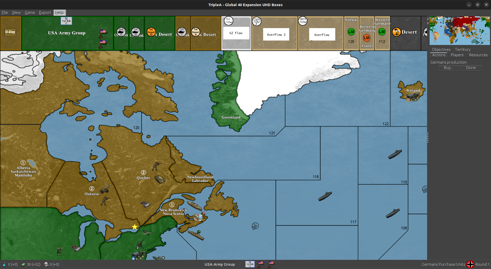This screenshot has width=491, height=269.
Task: Click the orange LM marker above France
Action: coord(366,38)
